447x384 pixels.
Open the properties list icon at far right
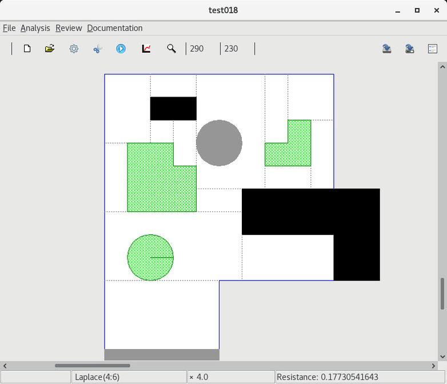[433, 49]
